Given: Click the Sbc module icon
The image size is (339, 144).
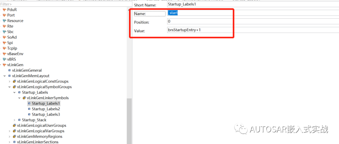Looking at the screenshot, I should [4, 32].
